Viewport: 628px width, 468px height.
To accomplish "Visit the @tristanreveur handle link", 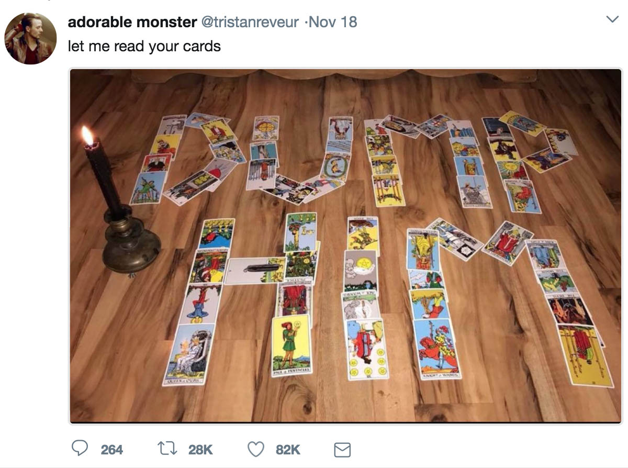I will click(250, 22).
